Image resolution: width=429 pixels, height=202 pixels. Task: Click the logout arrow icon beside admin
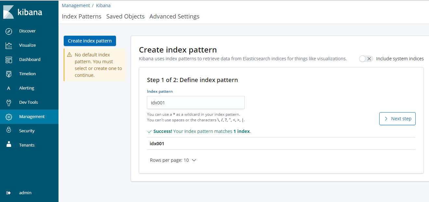pyautogui.click(x=9, y=193)
